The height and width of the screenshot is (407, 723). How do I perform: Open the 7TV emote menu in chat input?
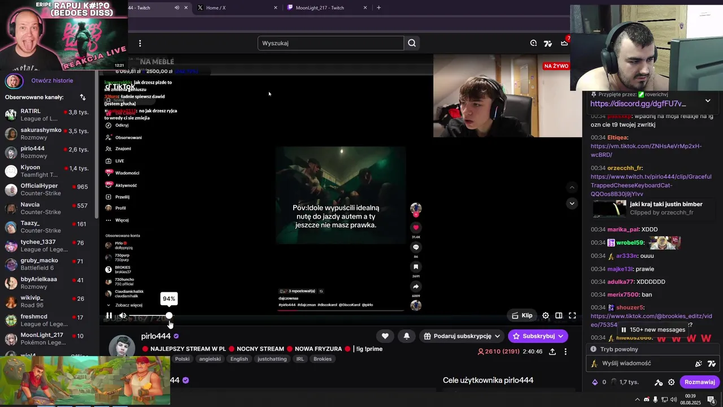click(x=712, y=363)
